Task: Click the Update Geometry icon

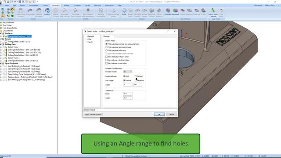Action: [39, 13]
